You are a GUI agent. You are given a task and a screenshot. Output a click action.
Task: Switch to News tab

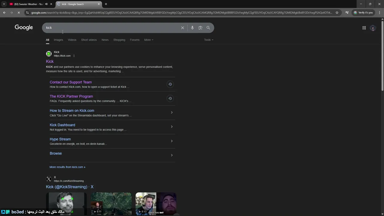tap(105, 40)
